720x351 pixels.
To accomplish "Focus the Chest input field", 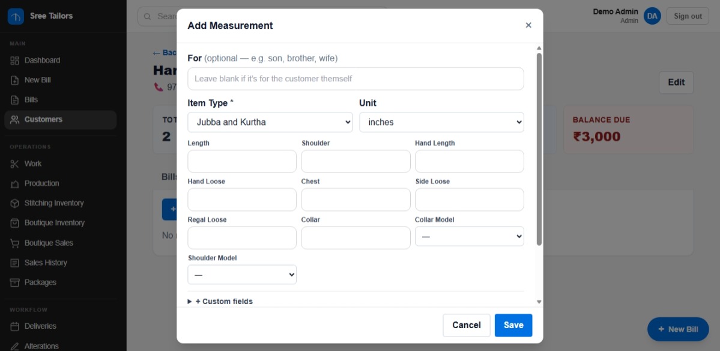I will coord(356,200).
